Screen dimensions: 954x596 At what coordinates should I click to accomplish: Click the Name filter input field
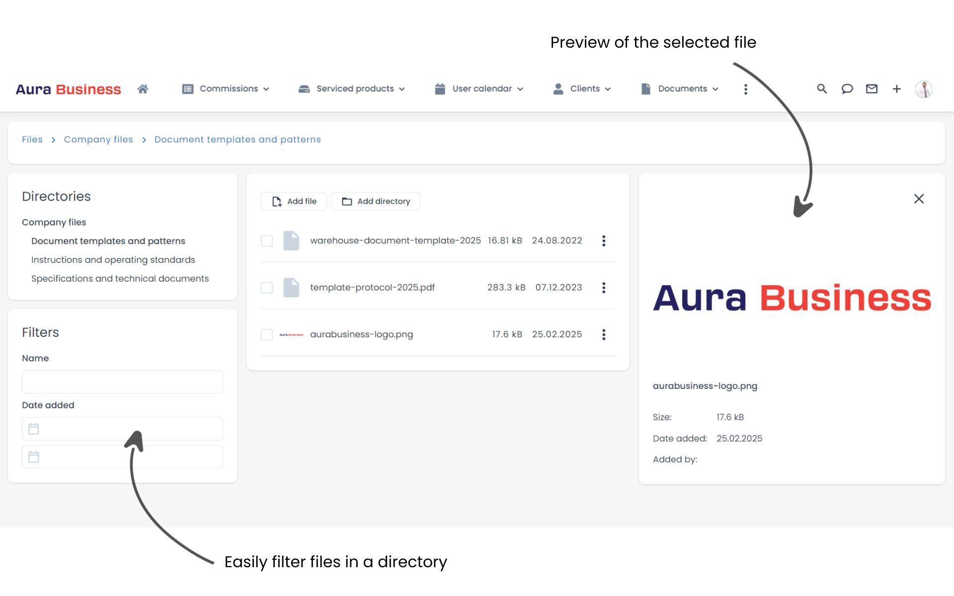[122, 381]
